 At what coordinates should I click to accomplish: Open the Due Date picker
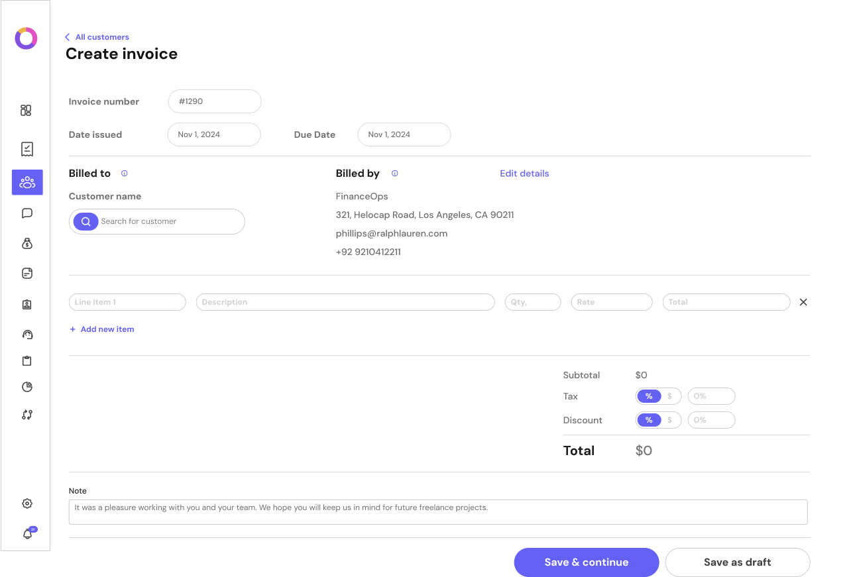(x=404, y=134)
